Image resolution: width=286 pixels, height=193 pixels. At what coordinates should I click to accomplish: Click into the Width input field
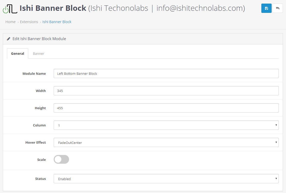coord(166,91)
